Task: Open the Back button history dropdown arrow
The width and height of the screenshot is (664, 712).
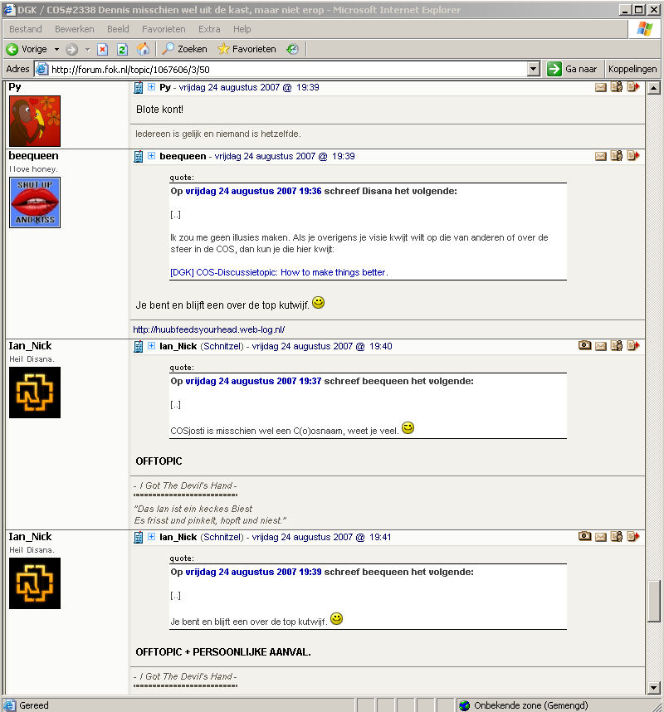Action: (x=56, y=49)
